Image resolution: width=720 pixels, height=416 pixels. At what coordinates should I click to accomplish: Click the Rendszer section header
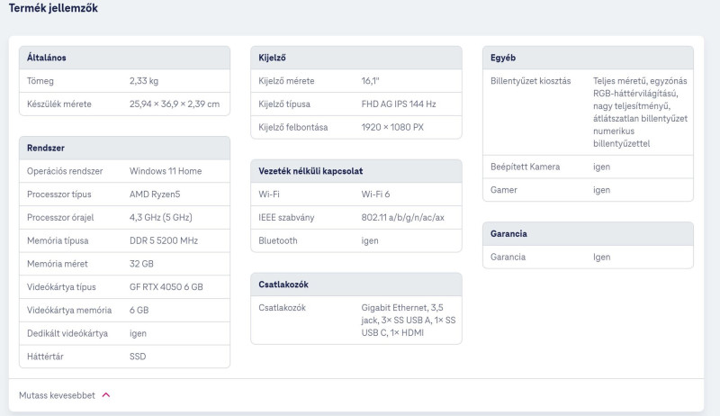click(124, 148)
